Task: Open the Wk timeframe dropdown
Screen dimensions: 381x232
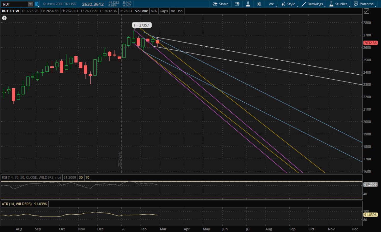Action: 271,4
